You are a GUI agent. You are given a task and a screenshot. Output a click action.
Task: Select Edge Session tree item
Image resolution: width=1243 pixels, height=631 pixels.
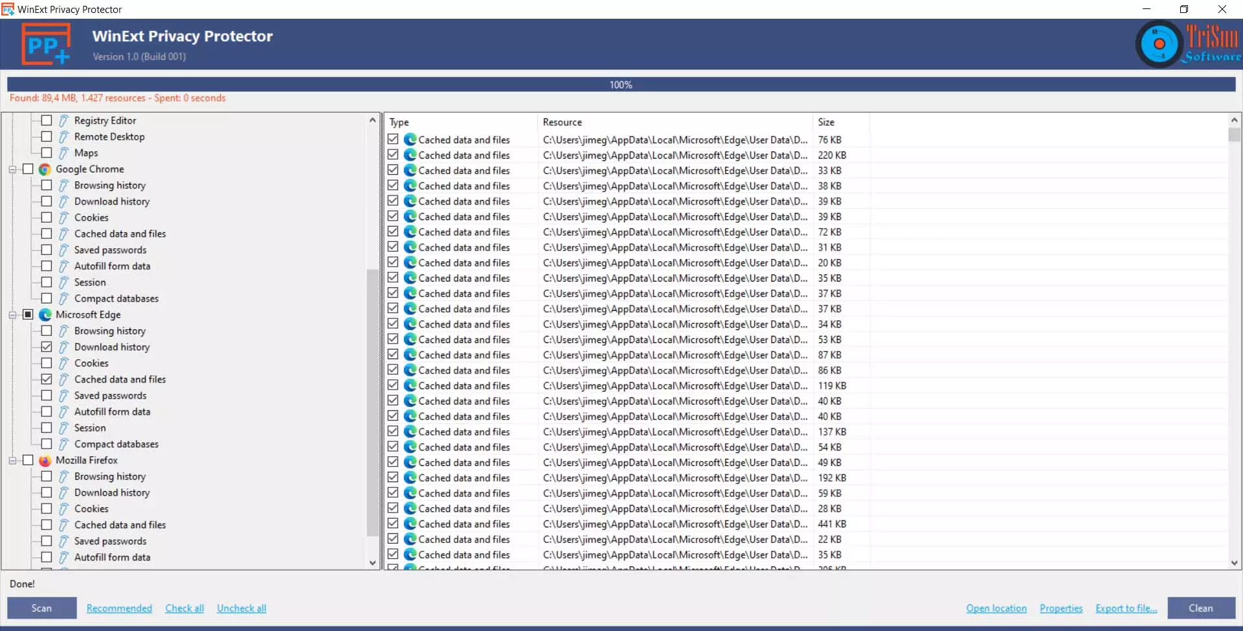[90, 428]
